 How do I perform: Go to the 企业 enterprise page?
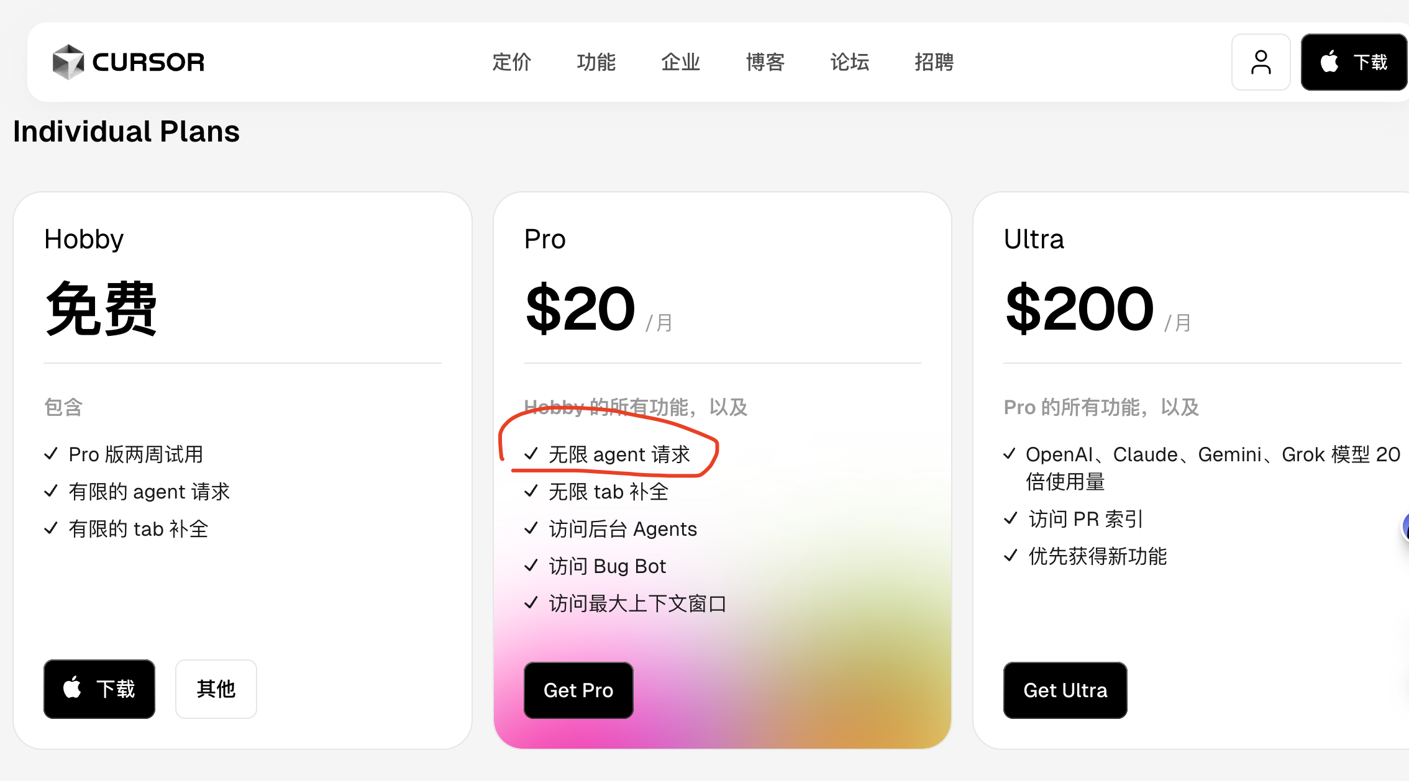[x=680, y=62]
